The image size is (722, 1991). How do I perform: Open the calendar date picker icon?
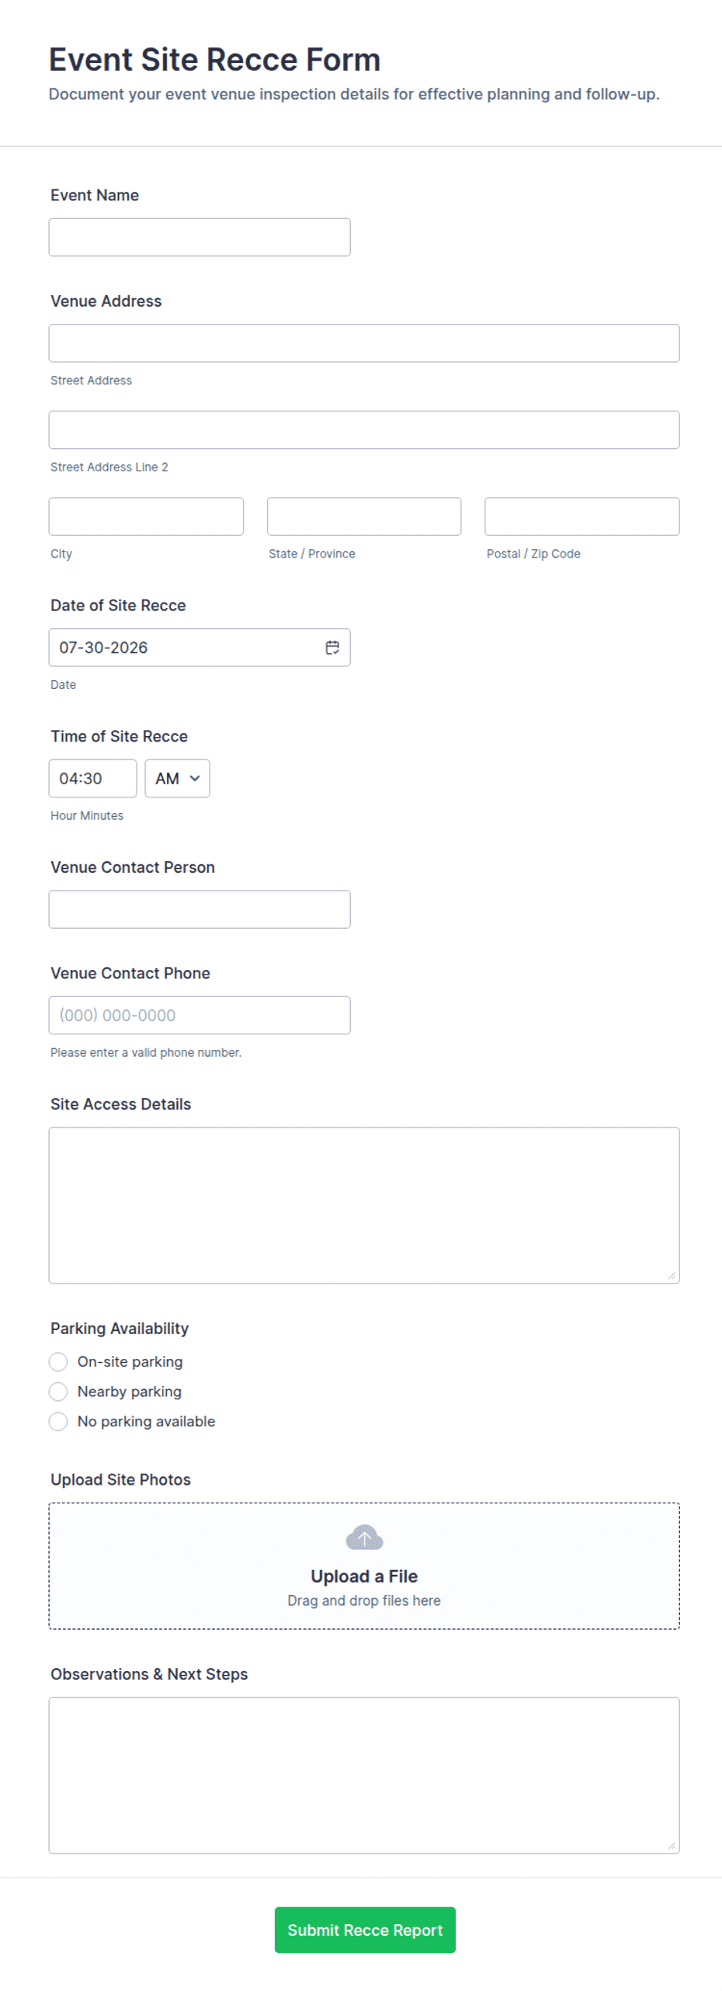[x=332, y=647]
